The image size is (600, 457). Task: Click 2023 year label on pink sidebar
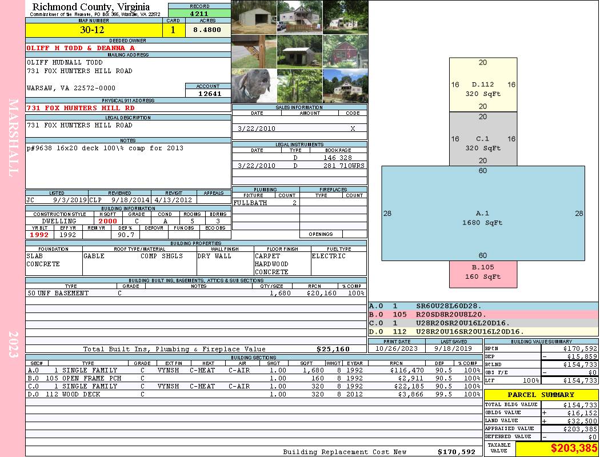pos(13,344)
